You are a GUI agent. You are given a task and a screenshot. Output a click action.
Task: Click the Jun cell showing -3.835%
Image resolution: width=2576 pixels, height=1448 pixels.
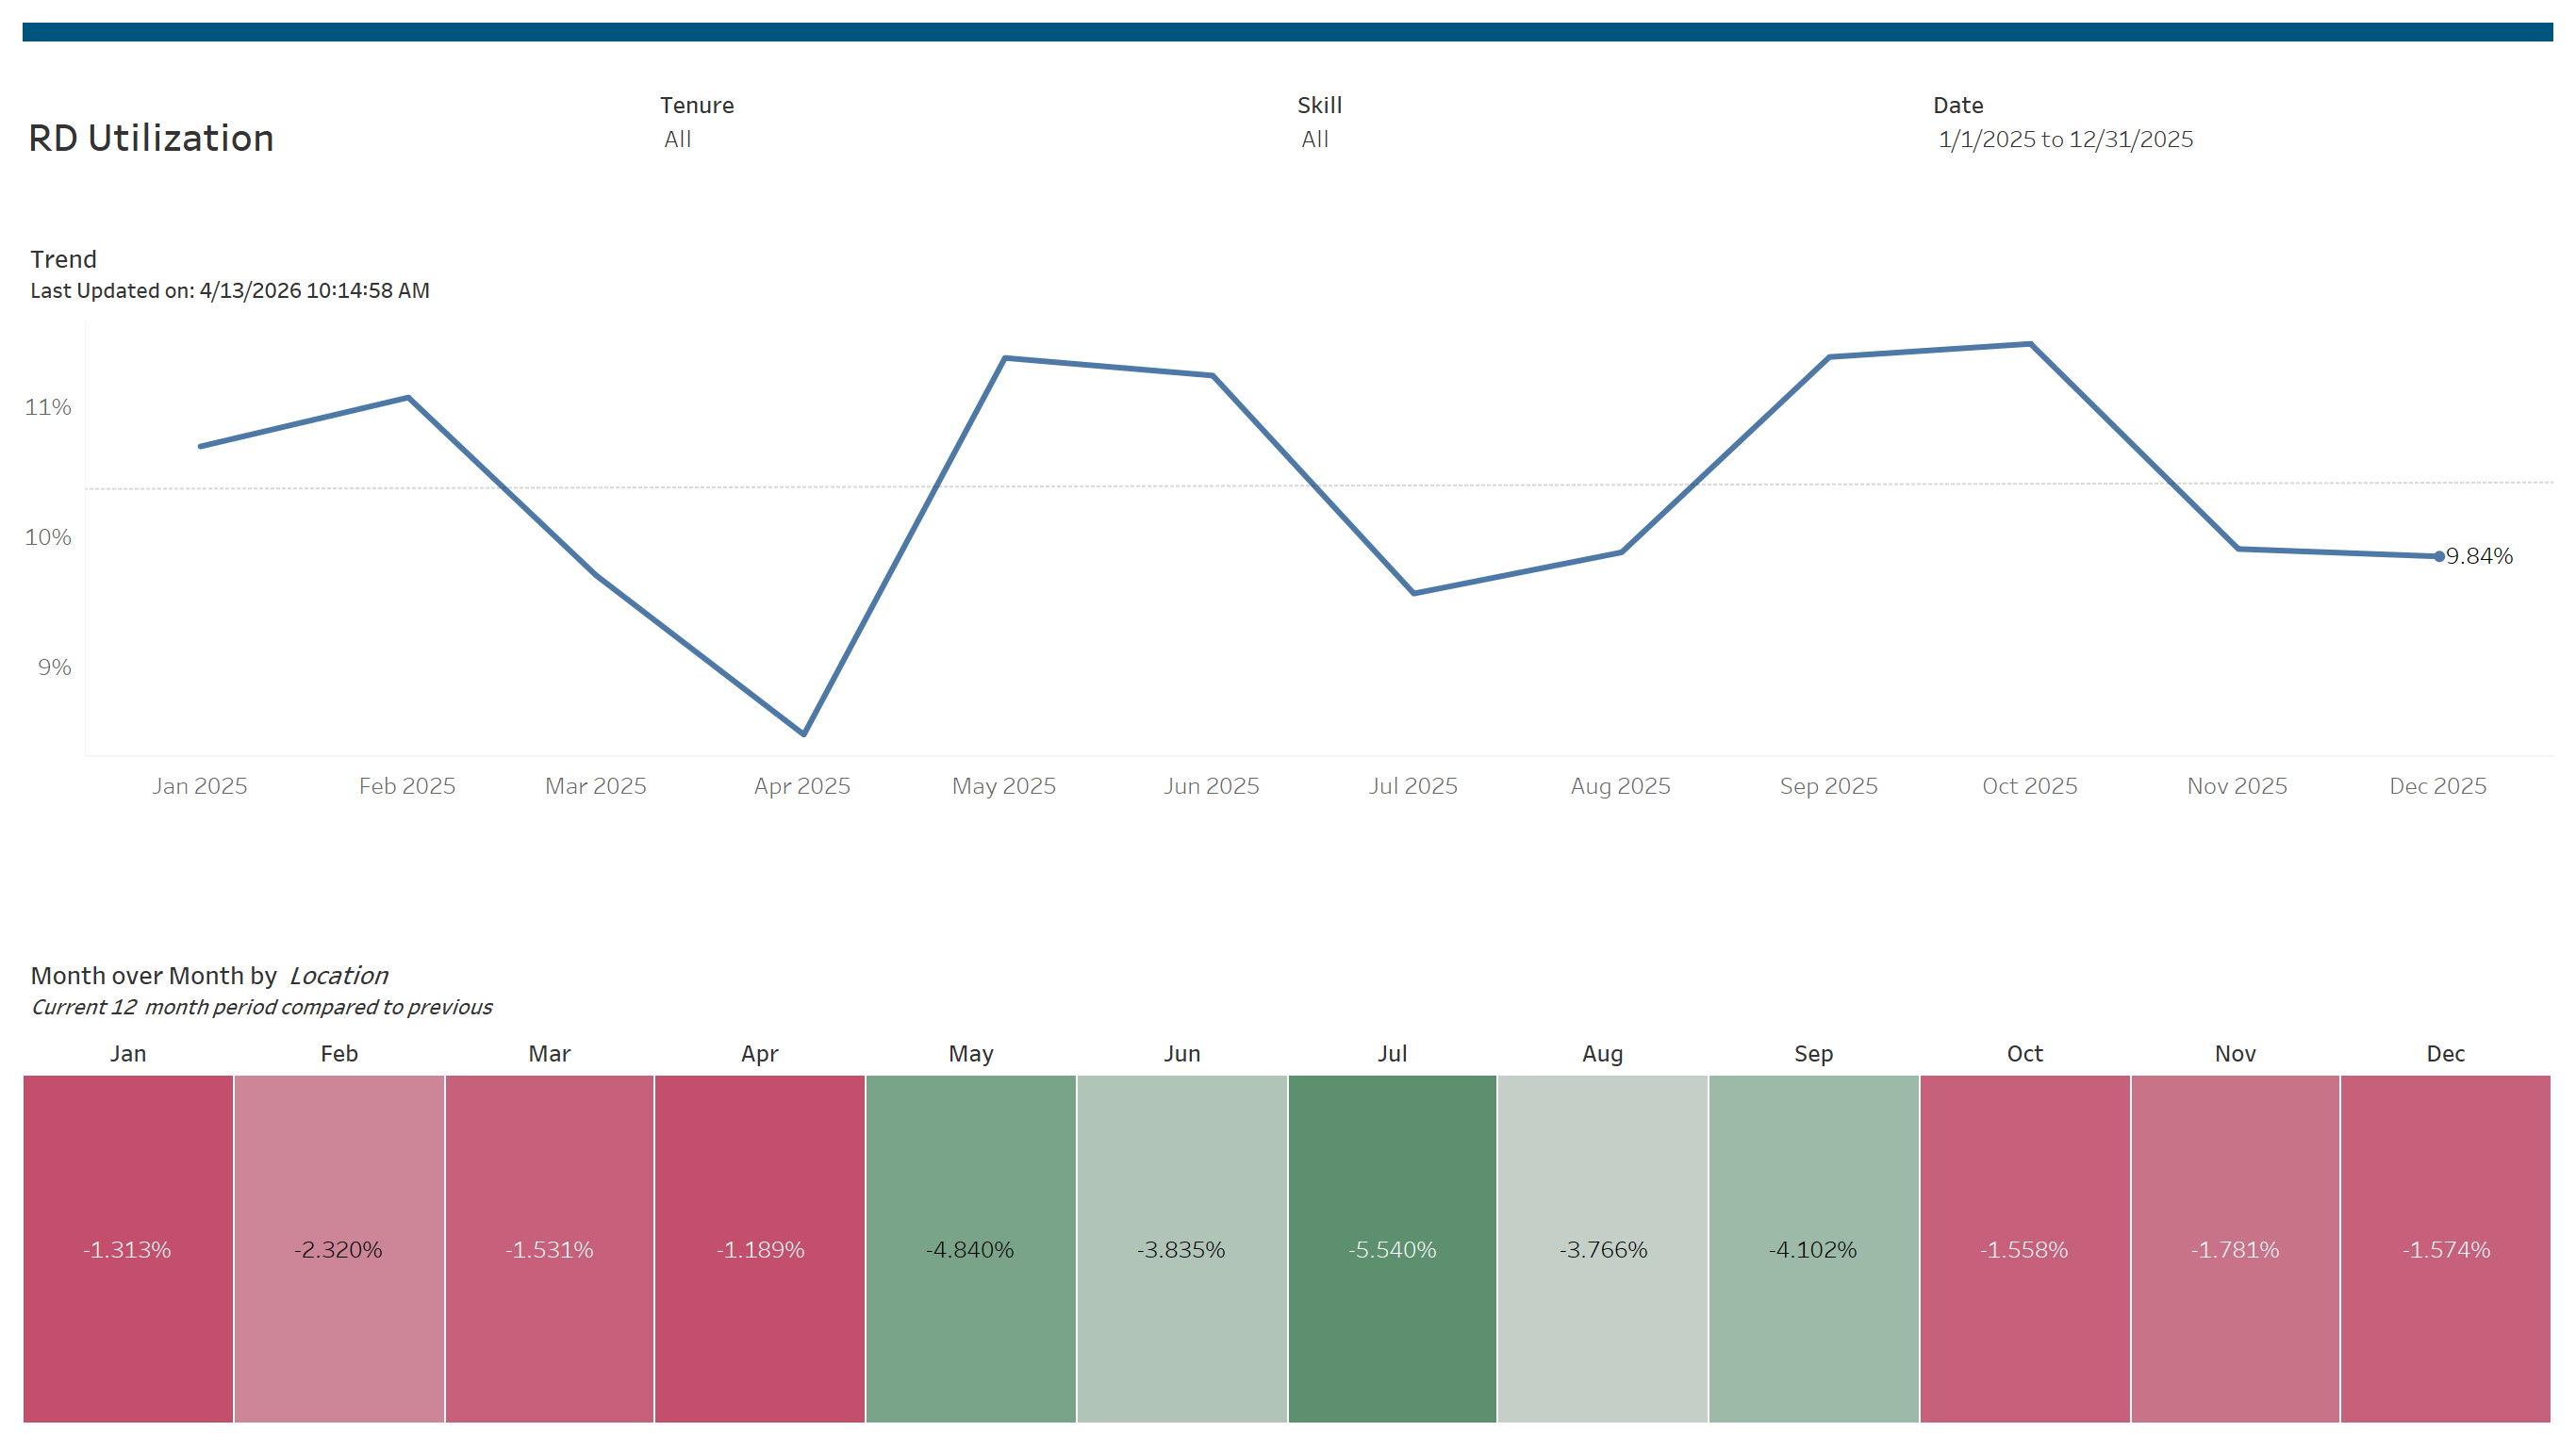tap(1181, 1248)
